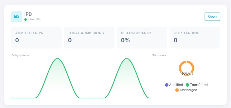Click the IPD bed icon

17,17
